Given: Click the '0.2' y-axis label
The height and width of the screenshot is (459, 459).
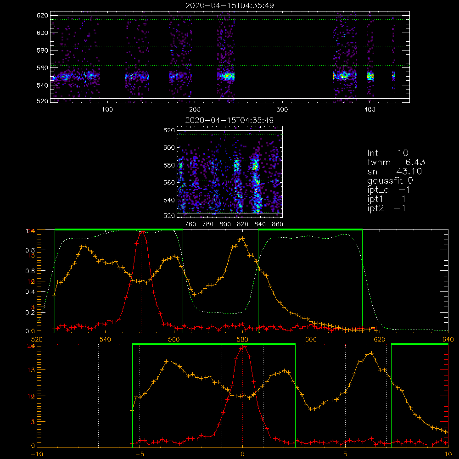Looking at the screenshot, I should (x=30, y=313).
